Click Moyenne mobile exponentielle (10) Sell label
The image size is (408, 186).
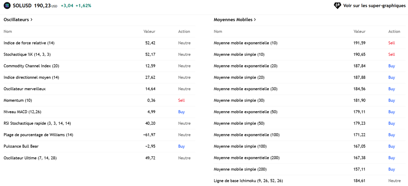[391, 43]
